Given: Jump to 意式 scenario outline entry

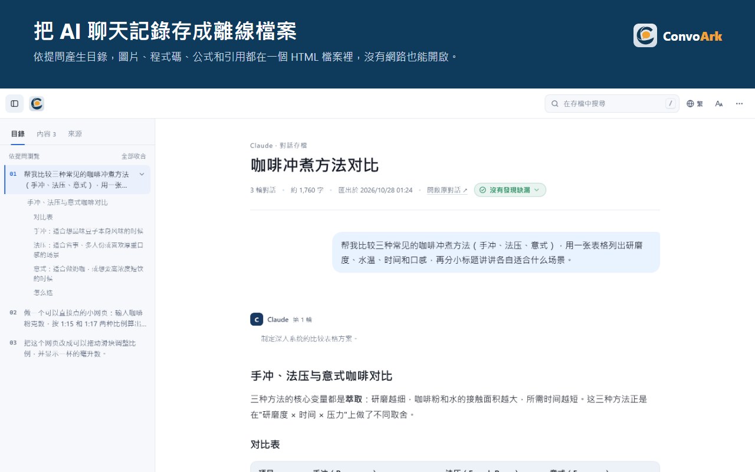Looking at the screenshot, I should (x=88, y=273).
